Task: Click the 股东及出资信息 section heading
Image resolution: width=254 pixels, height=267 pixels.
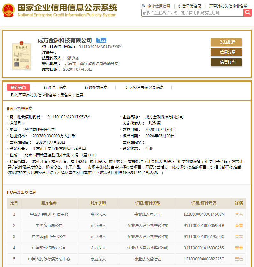Action: point(23,192)
